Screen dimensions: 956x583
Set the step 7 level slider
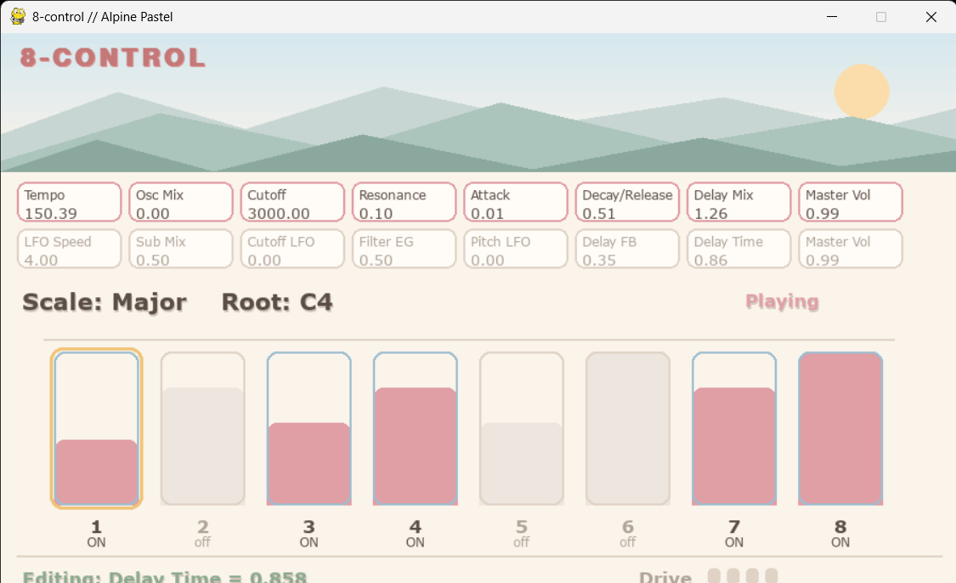734,429
